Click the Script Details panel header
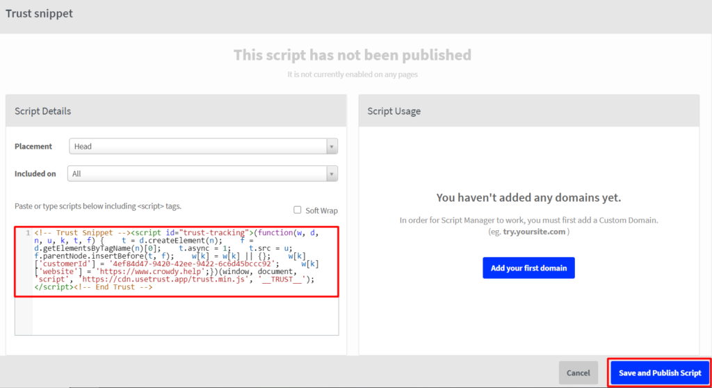 [176, 111]
